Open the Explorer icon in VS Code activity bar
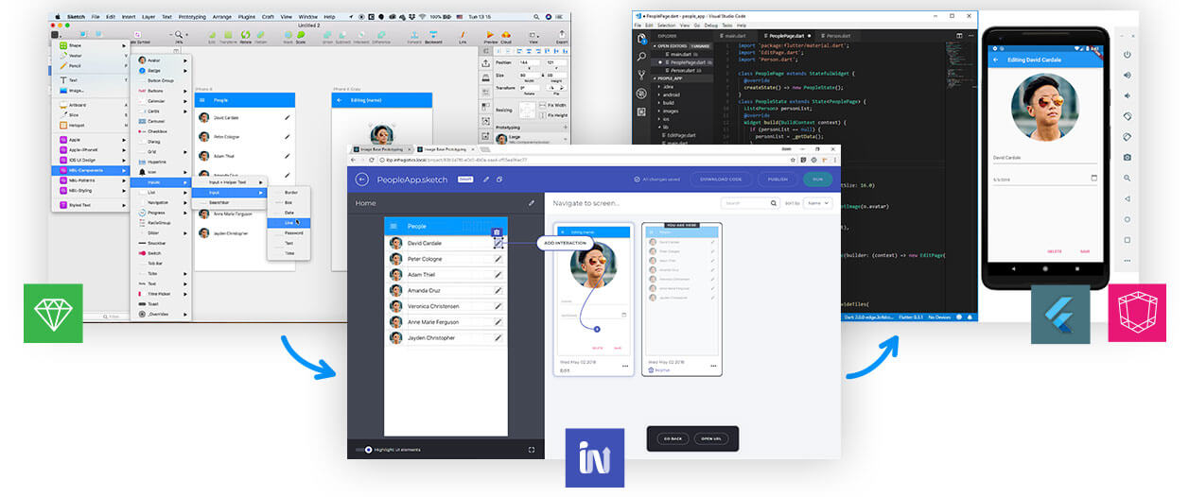The image size is (1189, 497). click(x=641, y=39)
